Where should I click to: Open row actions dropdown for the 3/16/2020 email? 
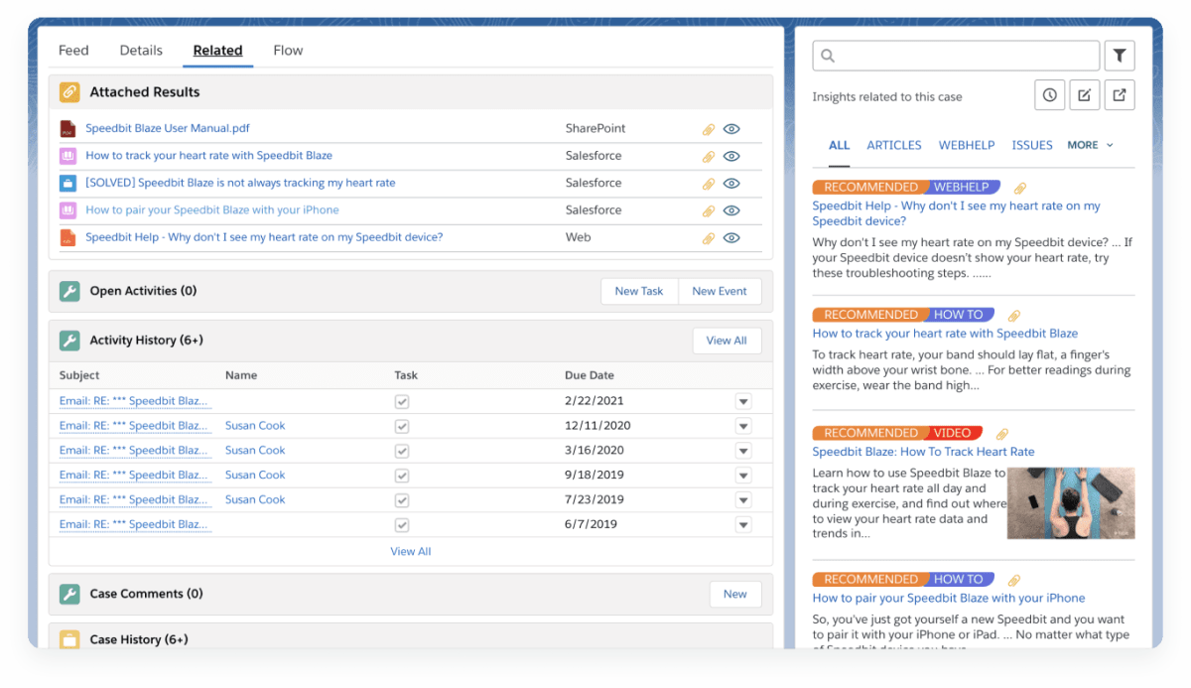[743, 450]
